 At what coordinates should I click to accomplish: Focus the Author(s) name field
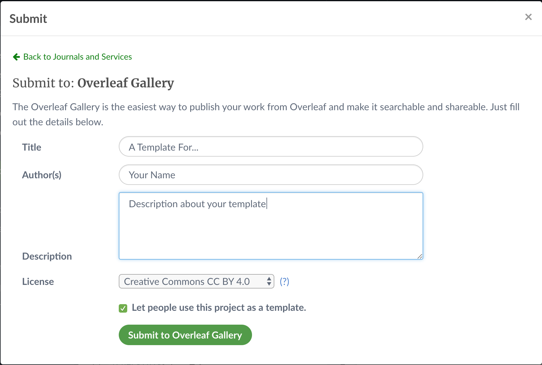[x=270, y=175]
